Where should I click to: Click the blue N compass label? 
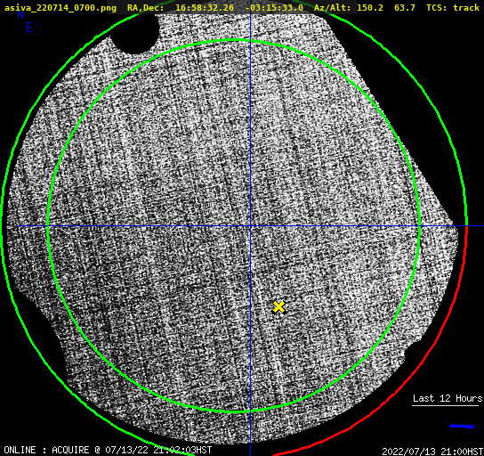(x=20, y=14)
